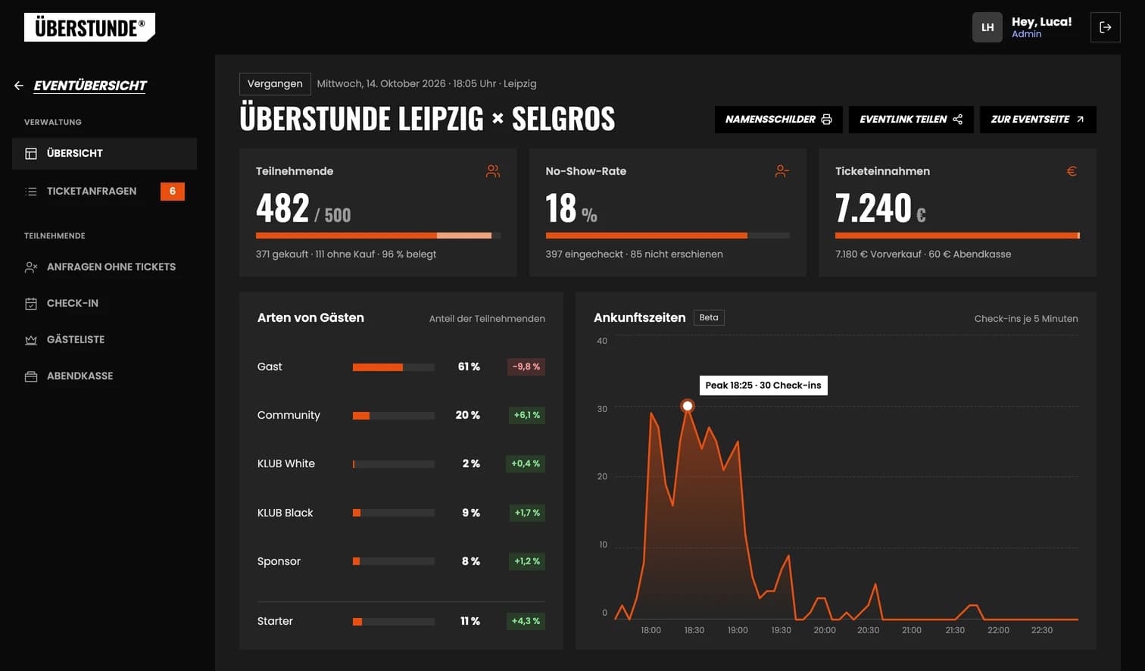Open the Übersicht menu item

pos(105,154)
